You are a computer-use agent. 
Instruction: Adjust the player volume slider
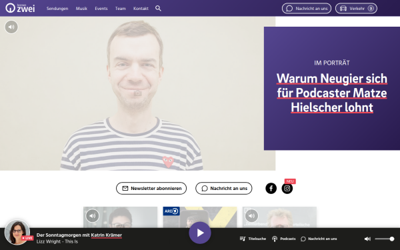point(385,239)
